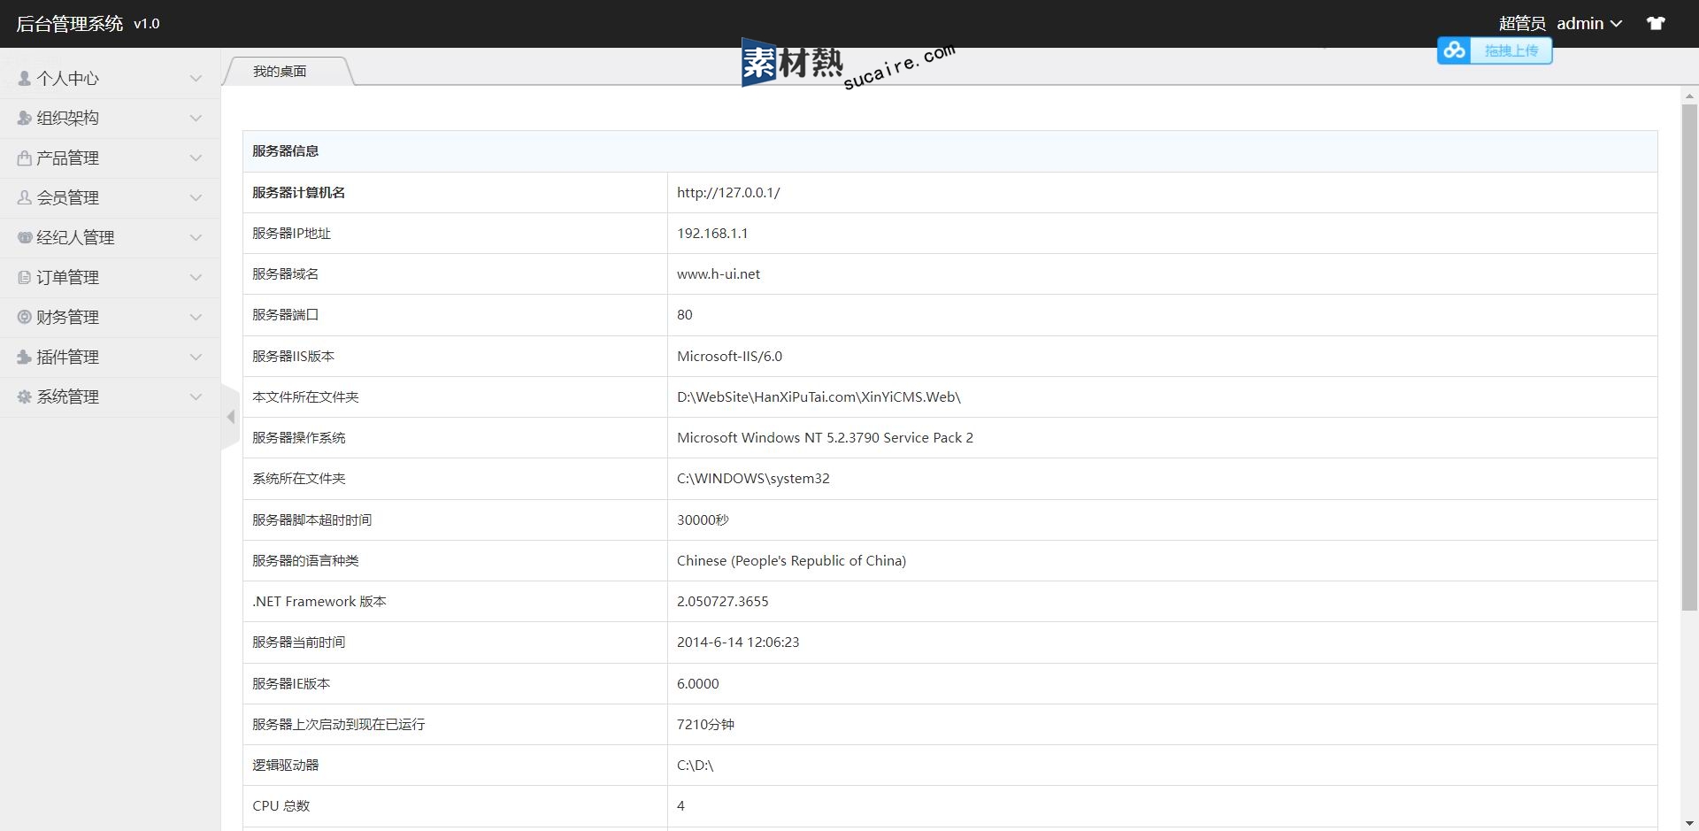Click the 服务器计算机名 label
Viewport: 1699px width, 831px height.
pyautogui.click(x=299, y=193)
